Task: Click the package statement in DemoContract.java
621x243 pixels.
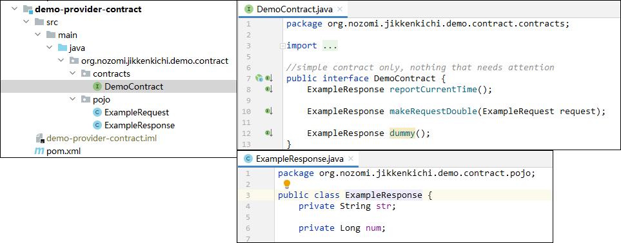Action: (x=428, y=24)
